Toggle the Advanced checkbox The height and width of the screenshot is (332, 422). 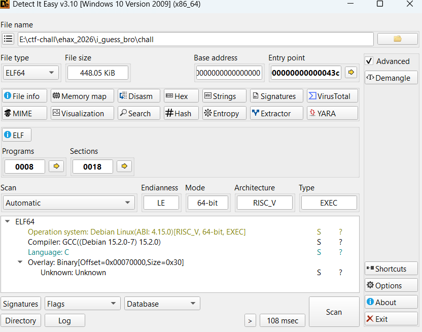tap(369, 61)
